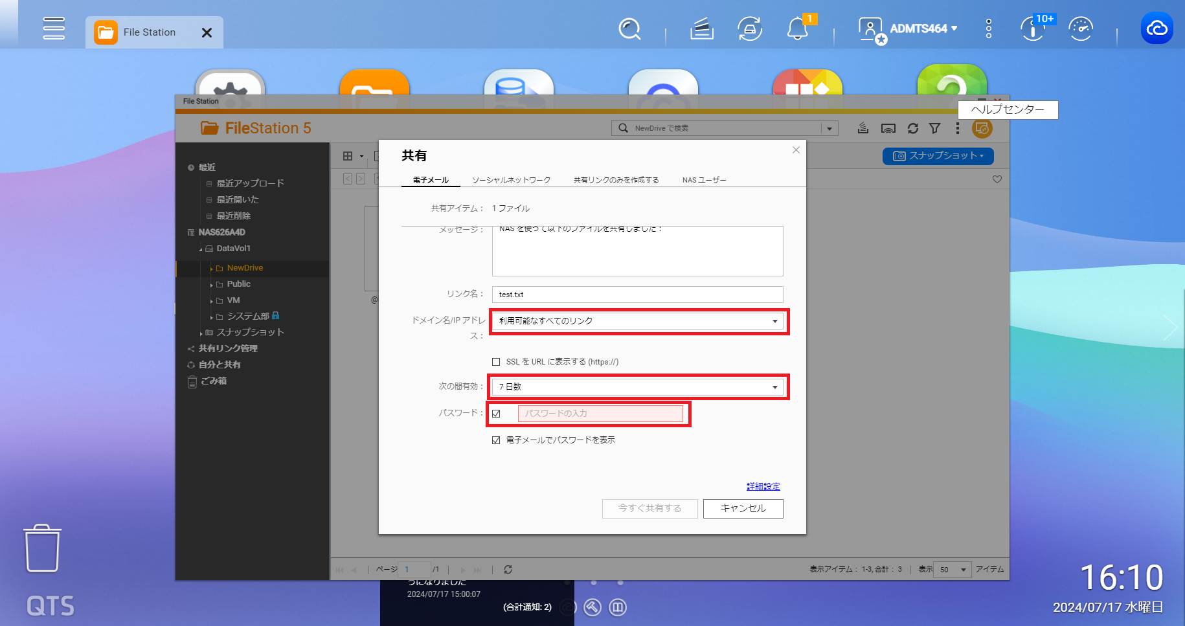
Task: Close the 共有 dialog with X
Action: pos(796,150)
